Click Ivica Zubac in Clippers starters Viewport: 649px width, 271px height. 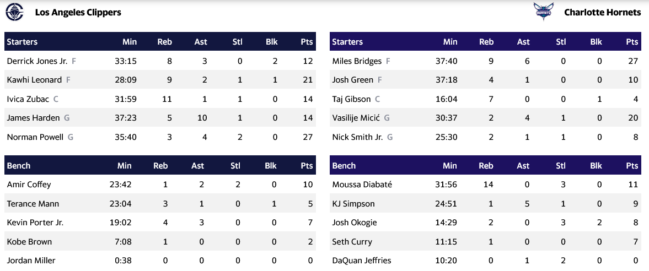pyautogui.click(x=28, y=99)
